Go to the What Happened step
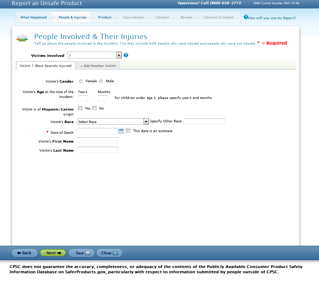 point(33,17)
